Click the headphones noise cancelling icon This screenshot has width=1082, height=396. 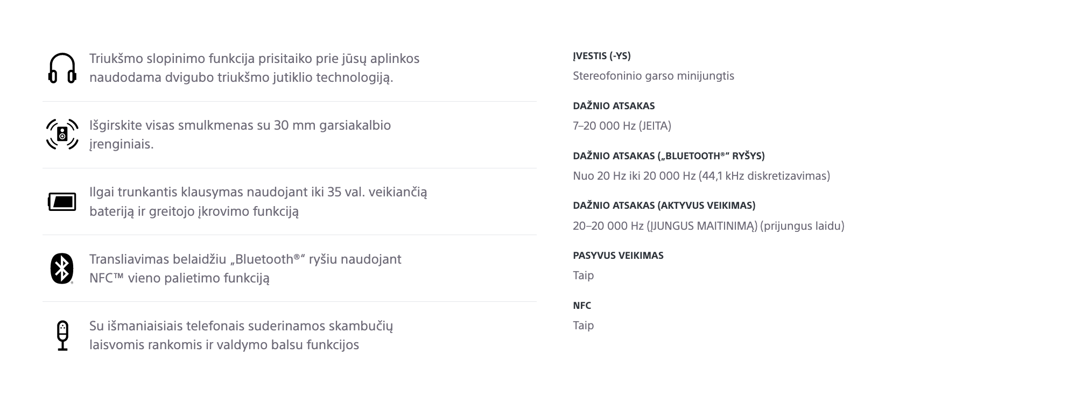click(x=62, y=68)
